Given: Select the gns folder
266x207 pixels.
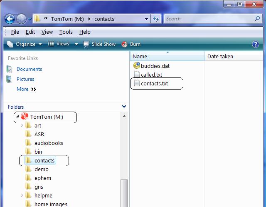Looking at the screenshot, I should point(39,187).
